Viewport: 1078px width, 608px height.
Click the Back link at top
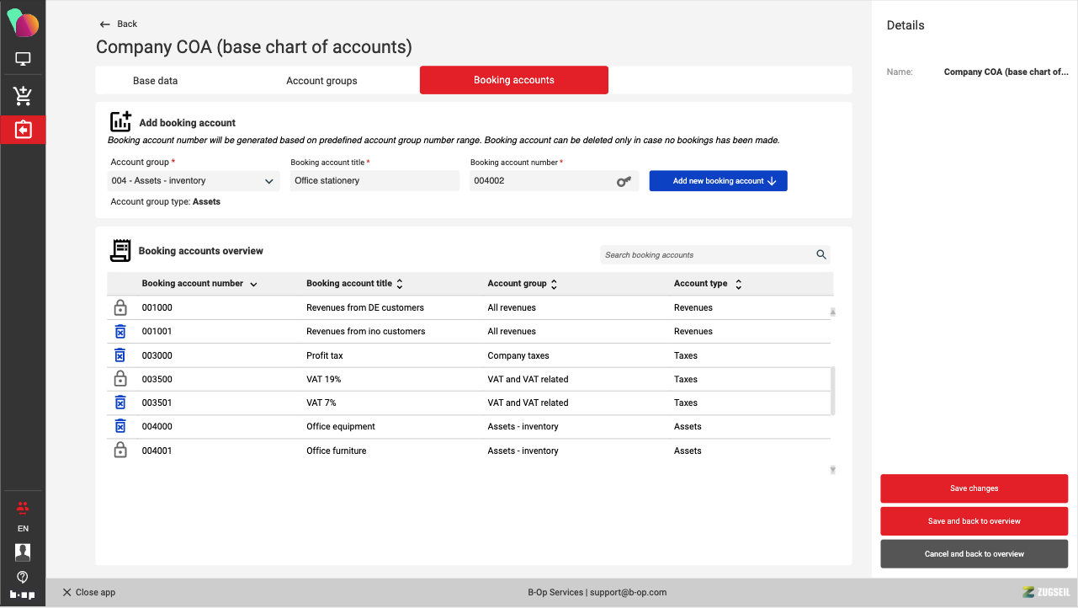(x=119, y=24)
